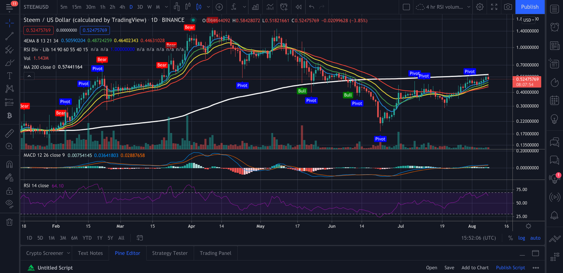Set date range to 1M
Image resolution: width=563 pixels, height=273 pixels.
click(51, 238)
